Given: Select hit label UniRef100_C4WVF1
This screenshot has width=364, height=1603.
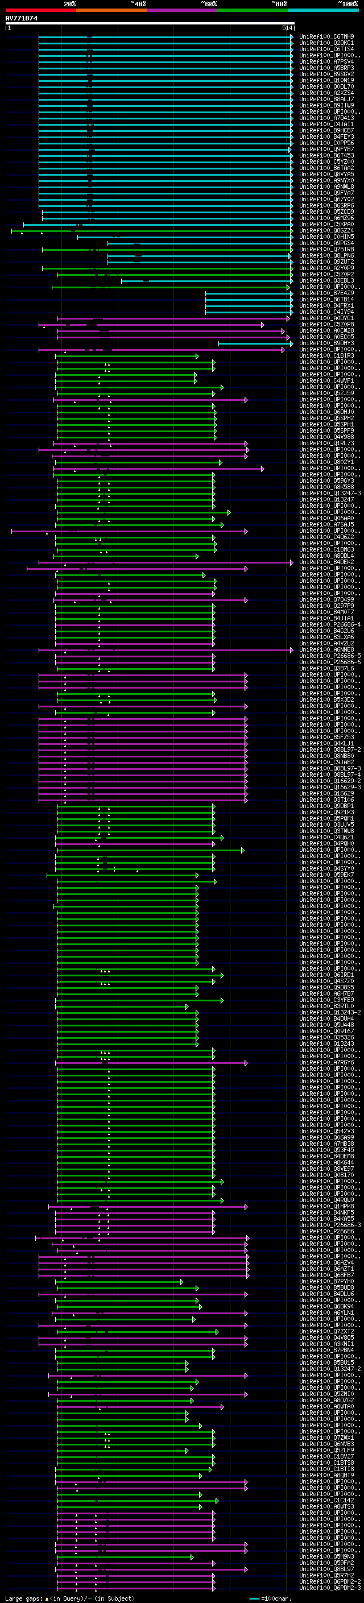Looking at the screenshot, I should pos(326,381).
